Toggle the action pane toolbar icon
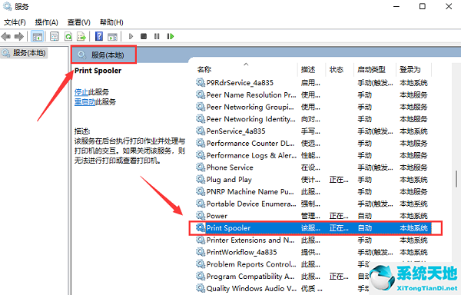The width and height of the screenshot is (461, 295). (x=113, y=36)
